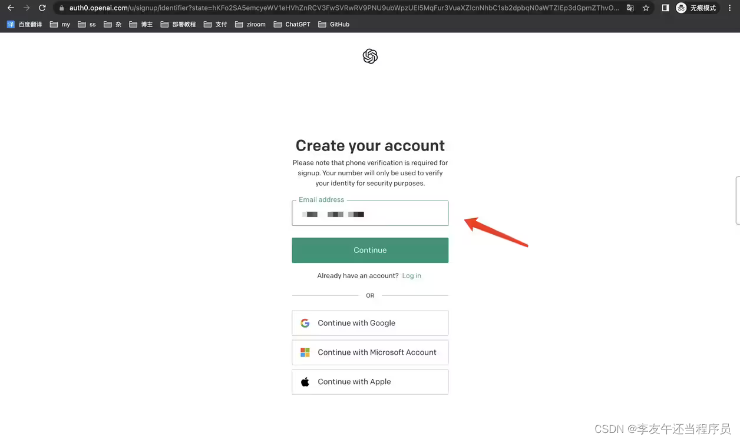Click the Create your account heading
Screen dimensions: 740x440
pyautogui.click(x=370, y=145)
